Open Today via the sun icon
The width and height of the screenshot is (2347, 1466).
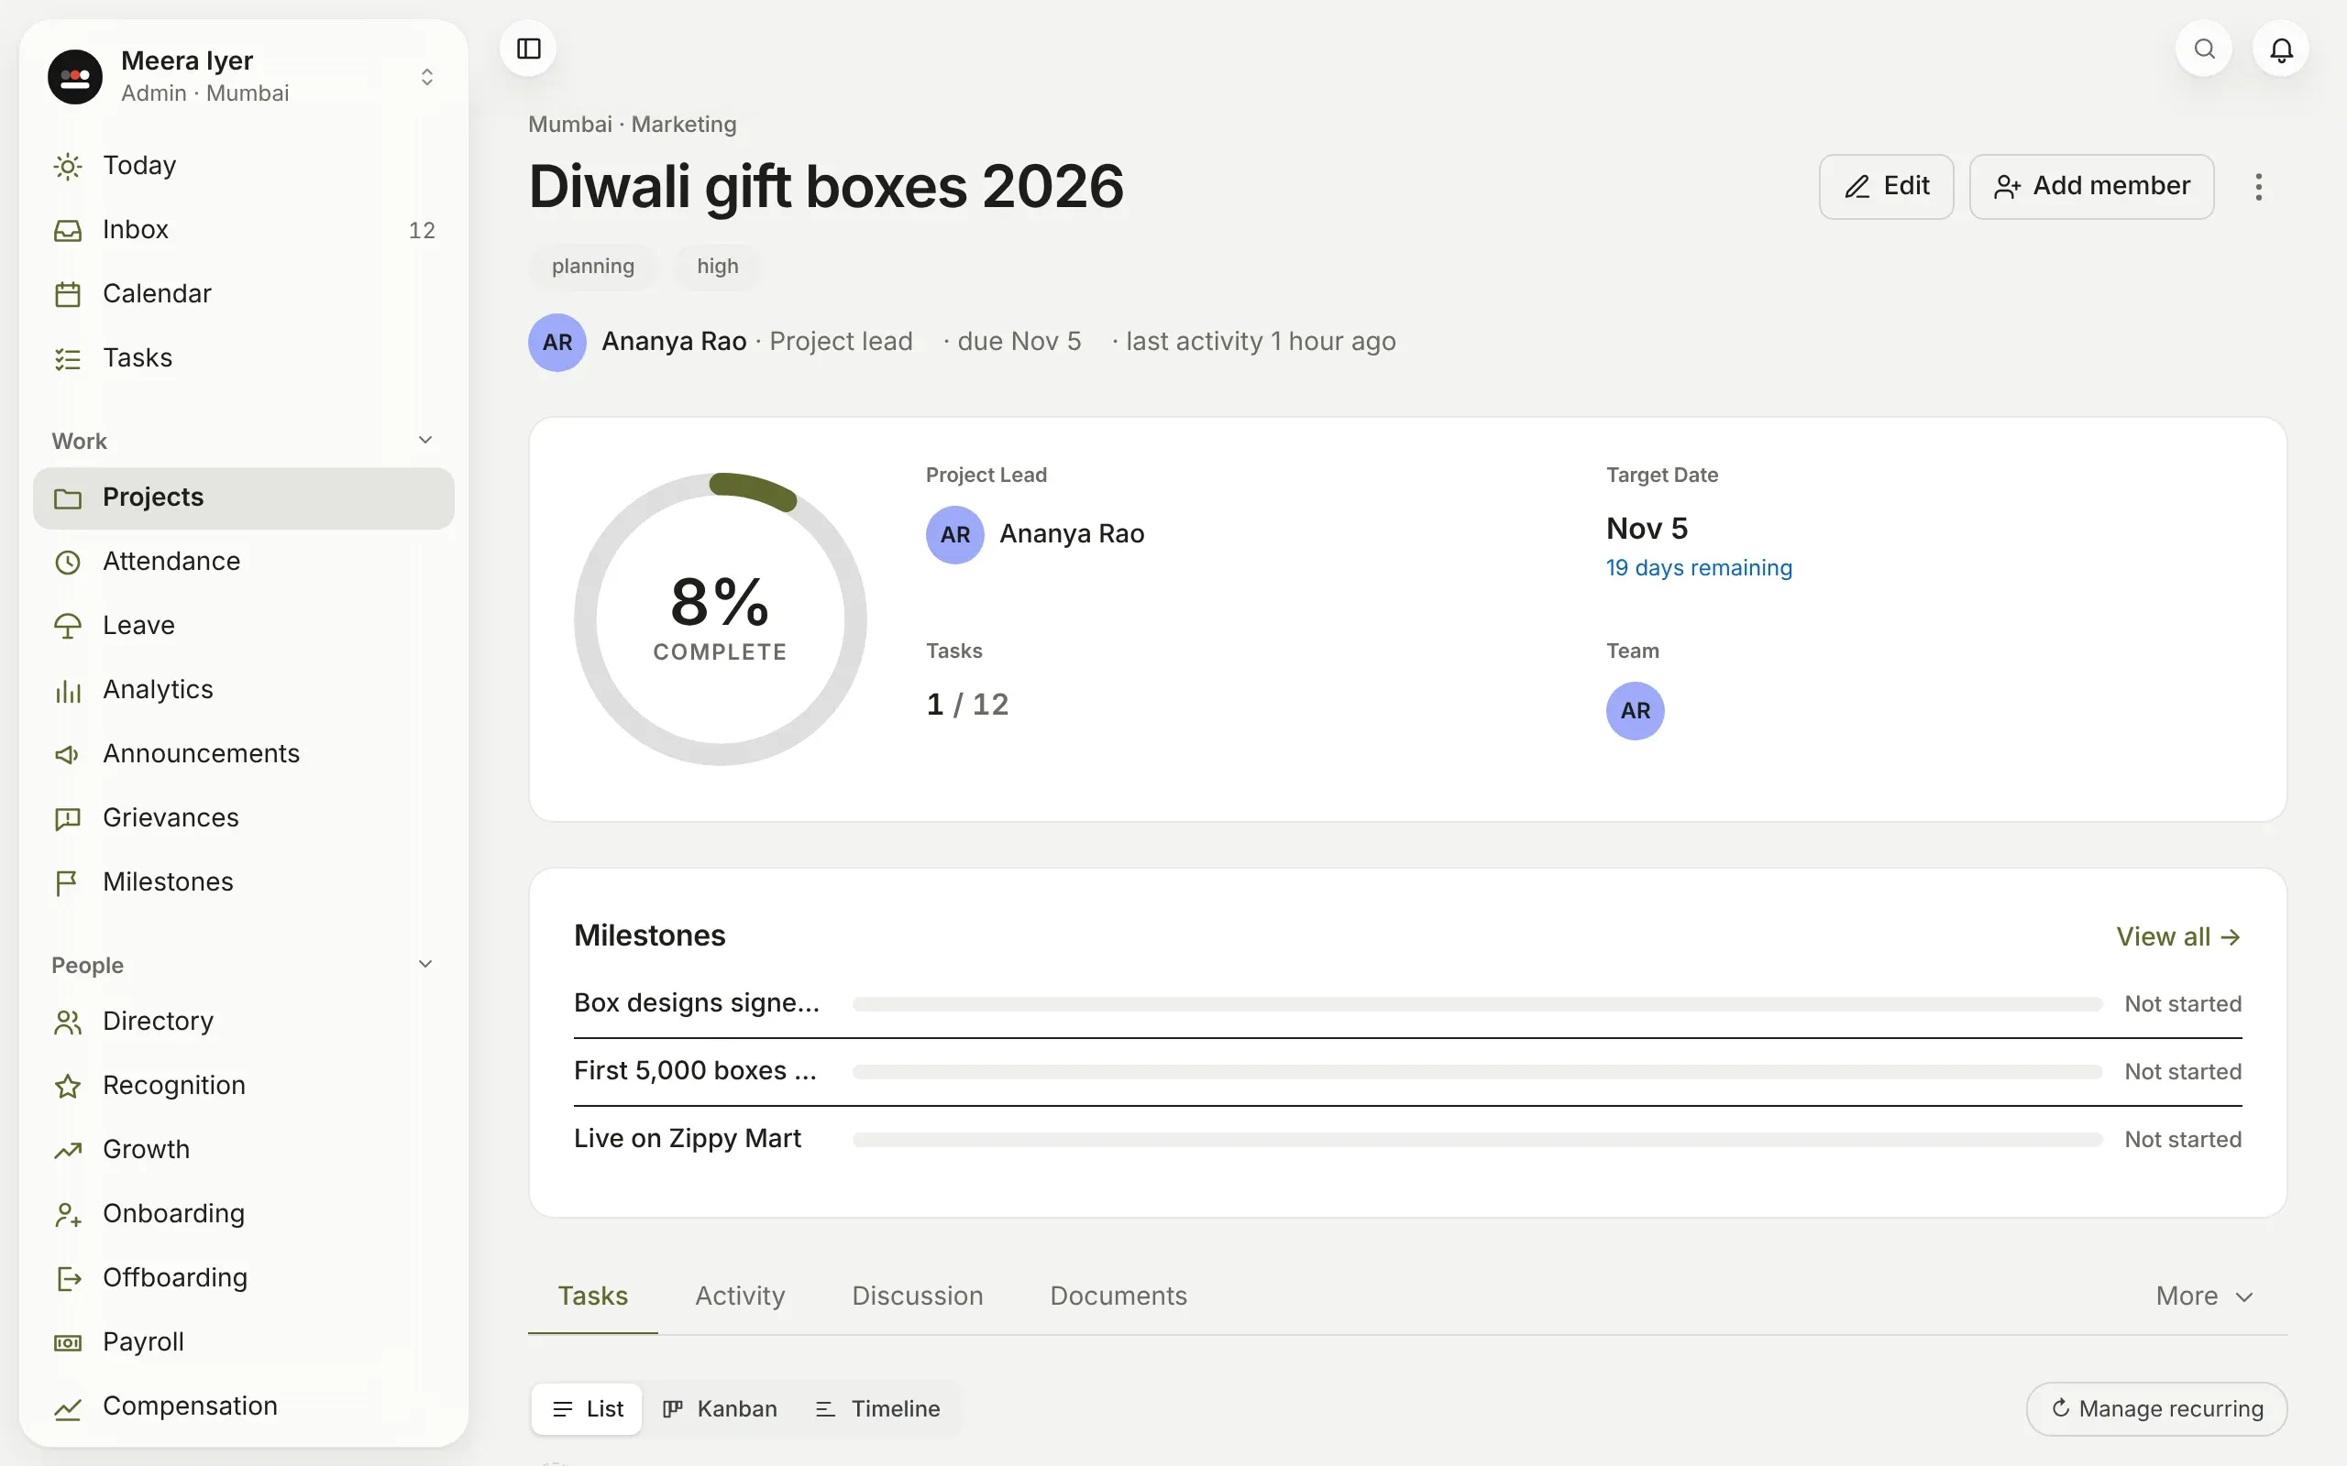pos(68,166)
